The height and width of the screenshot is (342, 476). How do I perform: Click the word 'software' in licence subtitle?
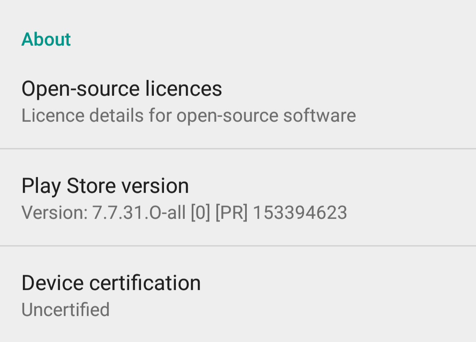tap(320, 116)
